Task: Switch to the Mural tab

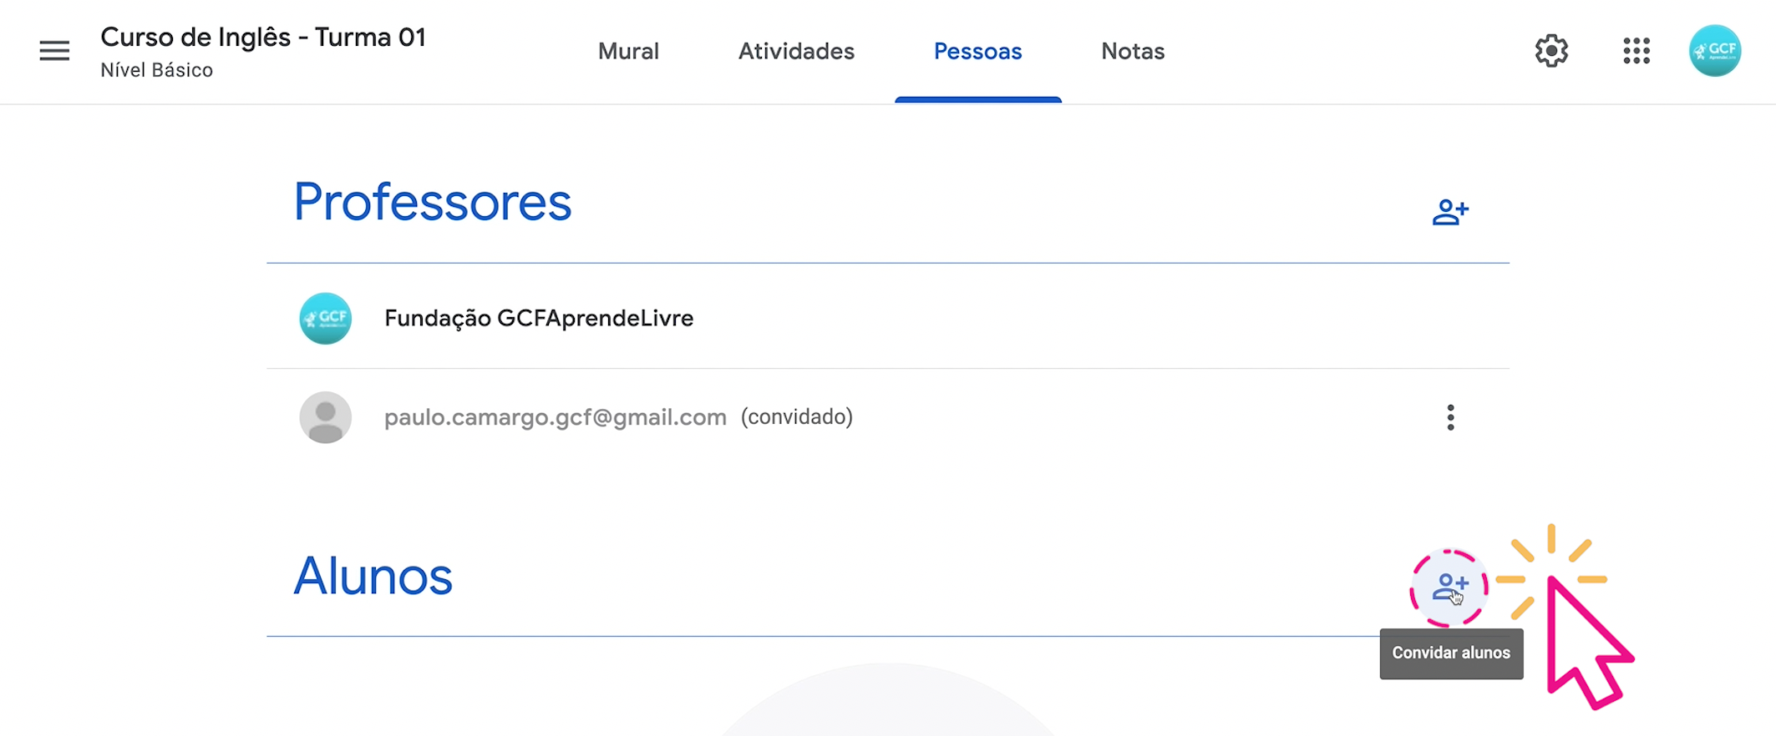Action: pyautogui.click(x=628, y=51)
